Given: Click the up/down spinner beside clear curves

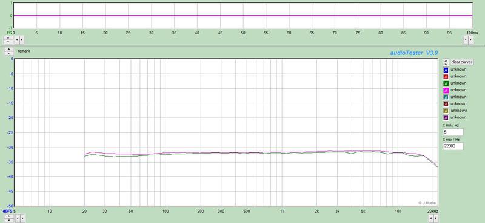Looking at the screenshot, I should pyautogui.click(x=446, y=62).
